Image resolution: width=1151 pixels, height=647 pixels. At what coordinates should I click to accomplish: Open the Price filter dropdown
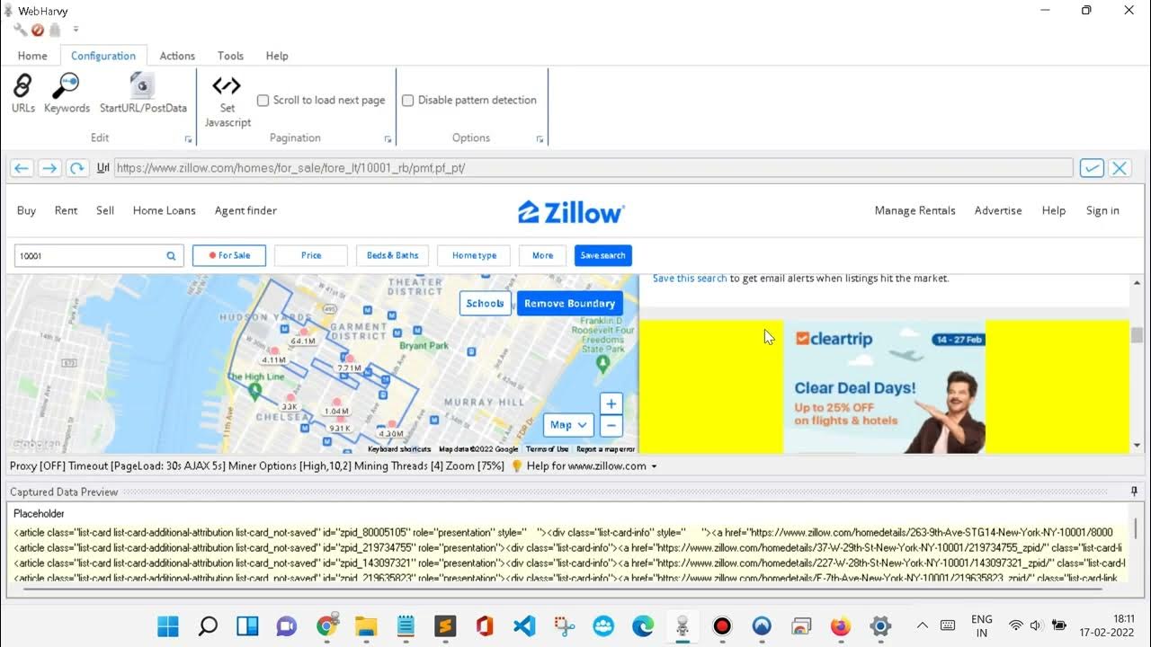pyautogui.click(x=311, y=255)
